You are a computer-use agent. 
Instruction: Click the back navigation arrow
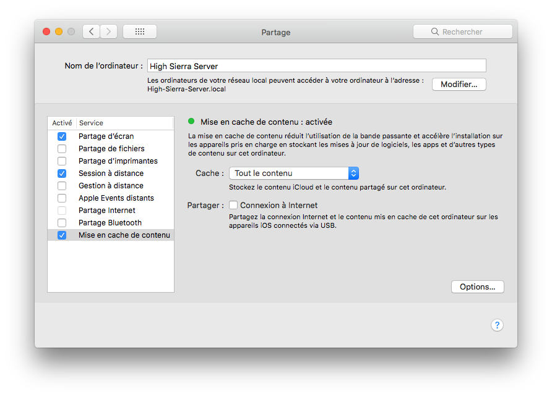coord(92,31)
